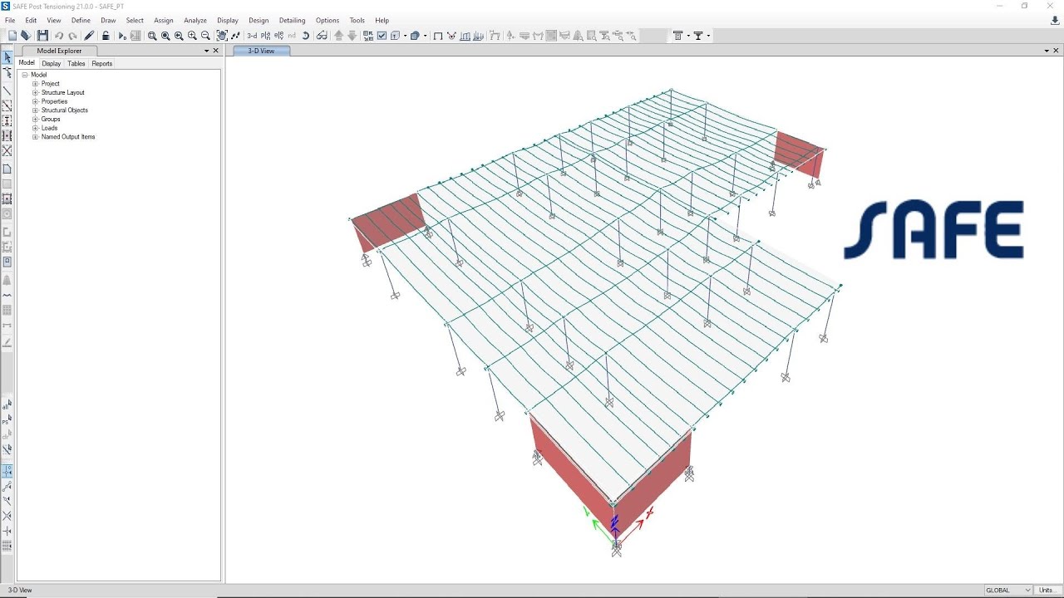
Task: Expand the Structural Objects node
Action: click(x=36, y=110)
